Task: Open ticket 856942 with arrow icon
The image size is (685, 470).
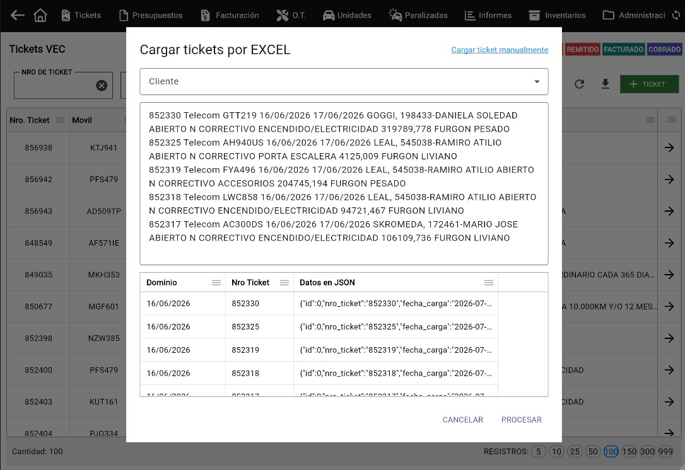Action: [x=669, y=180]
